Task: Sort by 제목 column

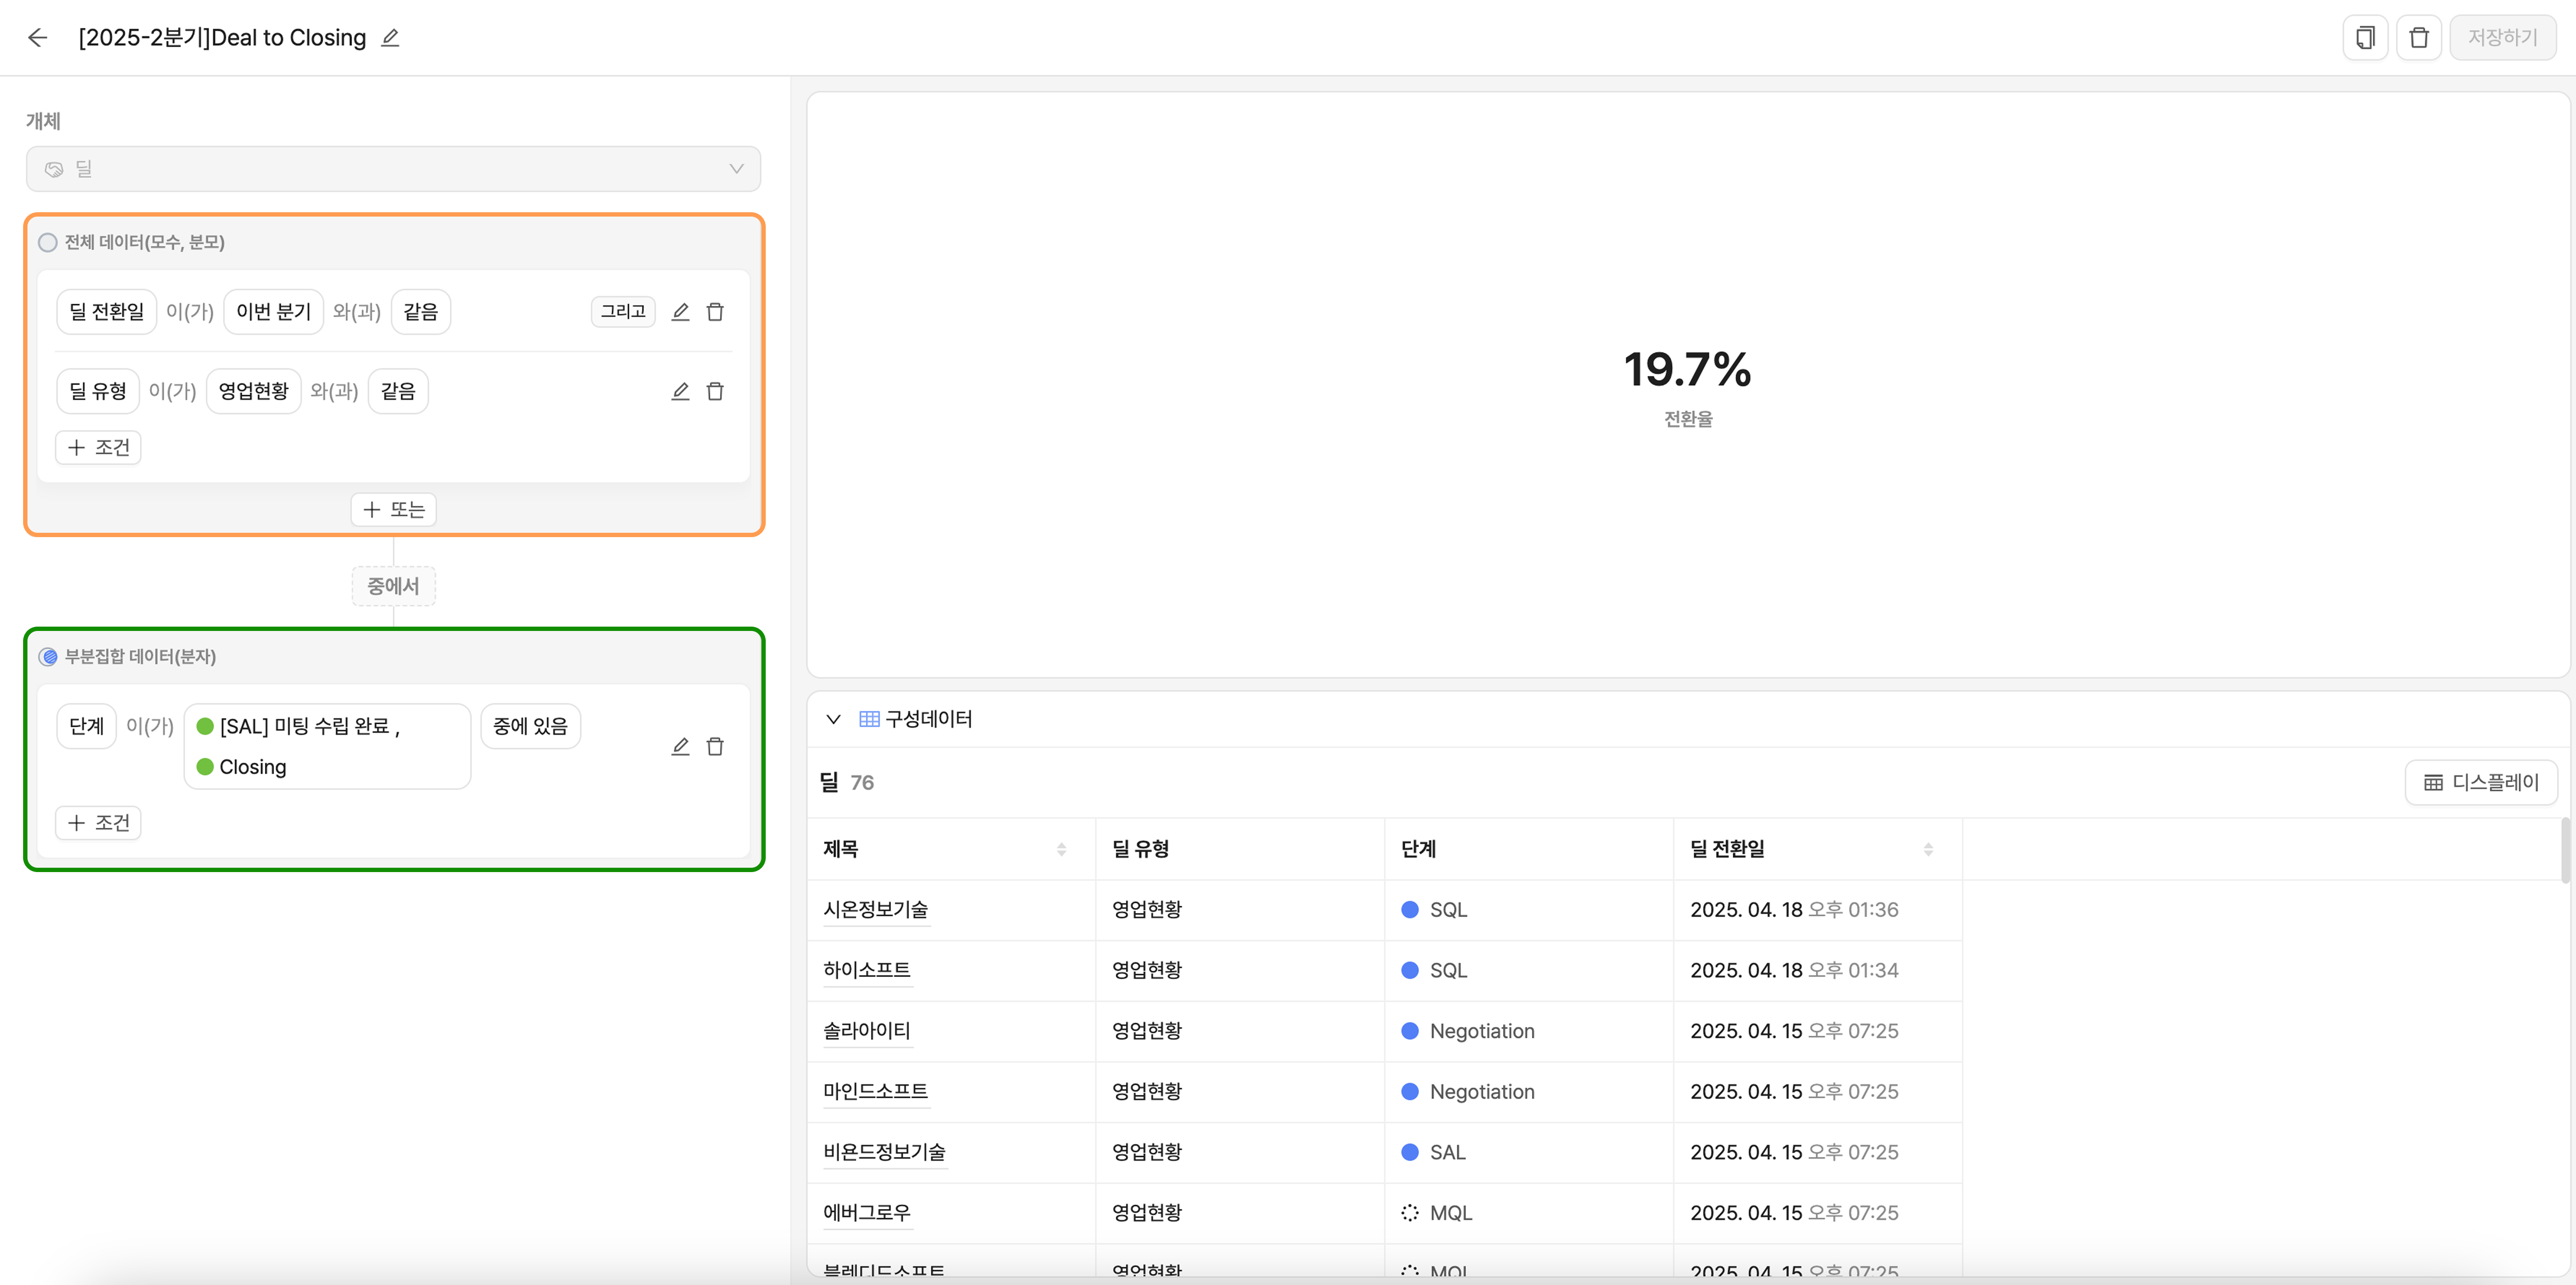Action: (1061, 849)
